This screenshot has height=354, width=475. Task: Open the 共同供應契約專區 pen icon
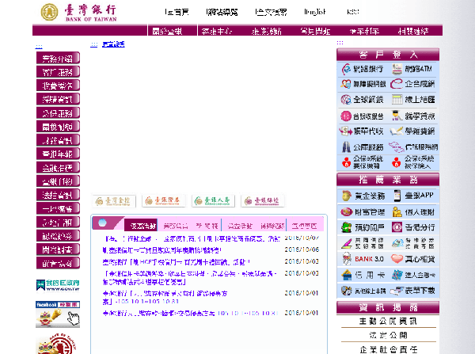346,243
